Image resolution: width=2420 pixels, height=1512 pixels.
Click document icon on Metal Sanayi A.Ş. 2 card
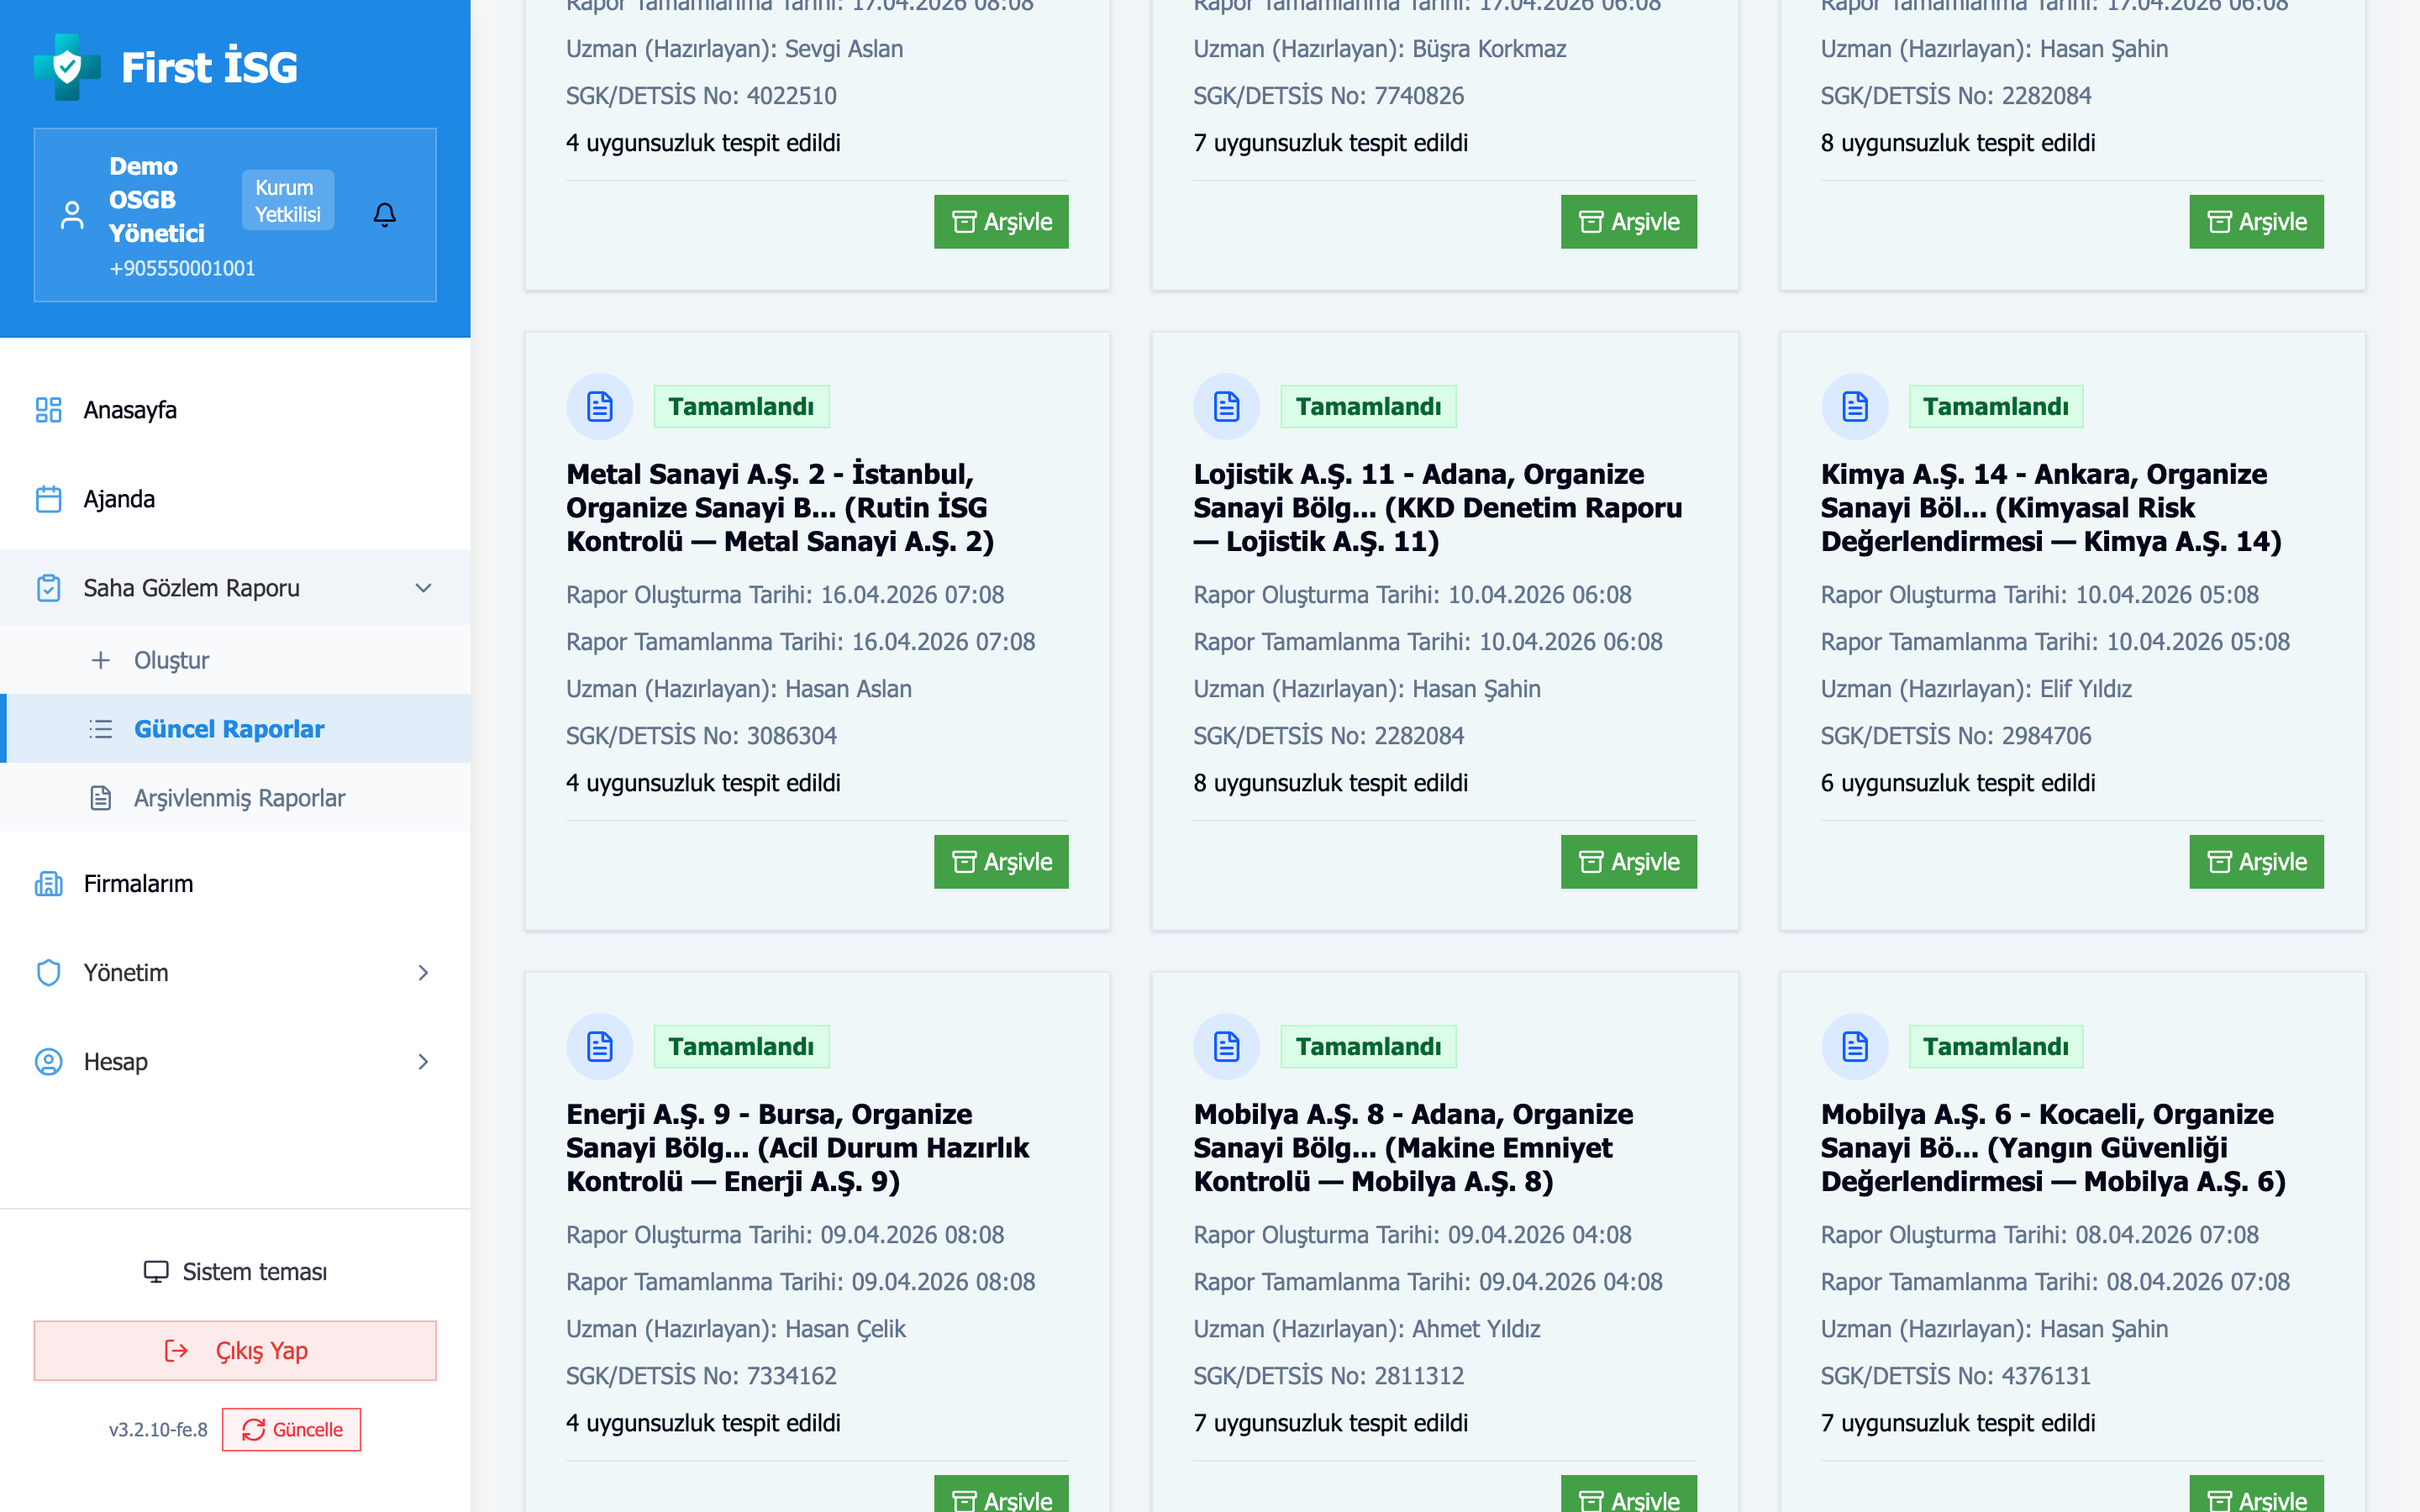pos(599,407)
